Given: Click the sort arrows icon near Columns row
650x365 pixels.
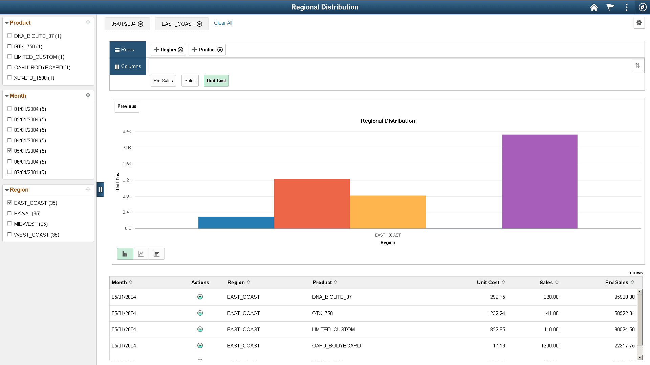Looking at the screenshot, I should coord(637,65).
